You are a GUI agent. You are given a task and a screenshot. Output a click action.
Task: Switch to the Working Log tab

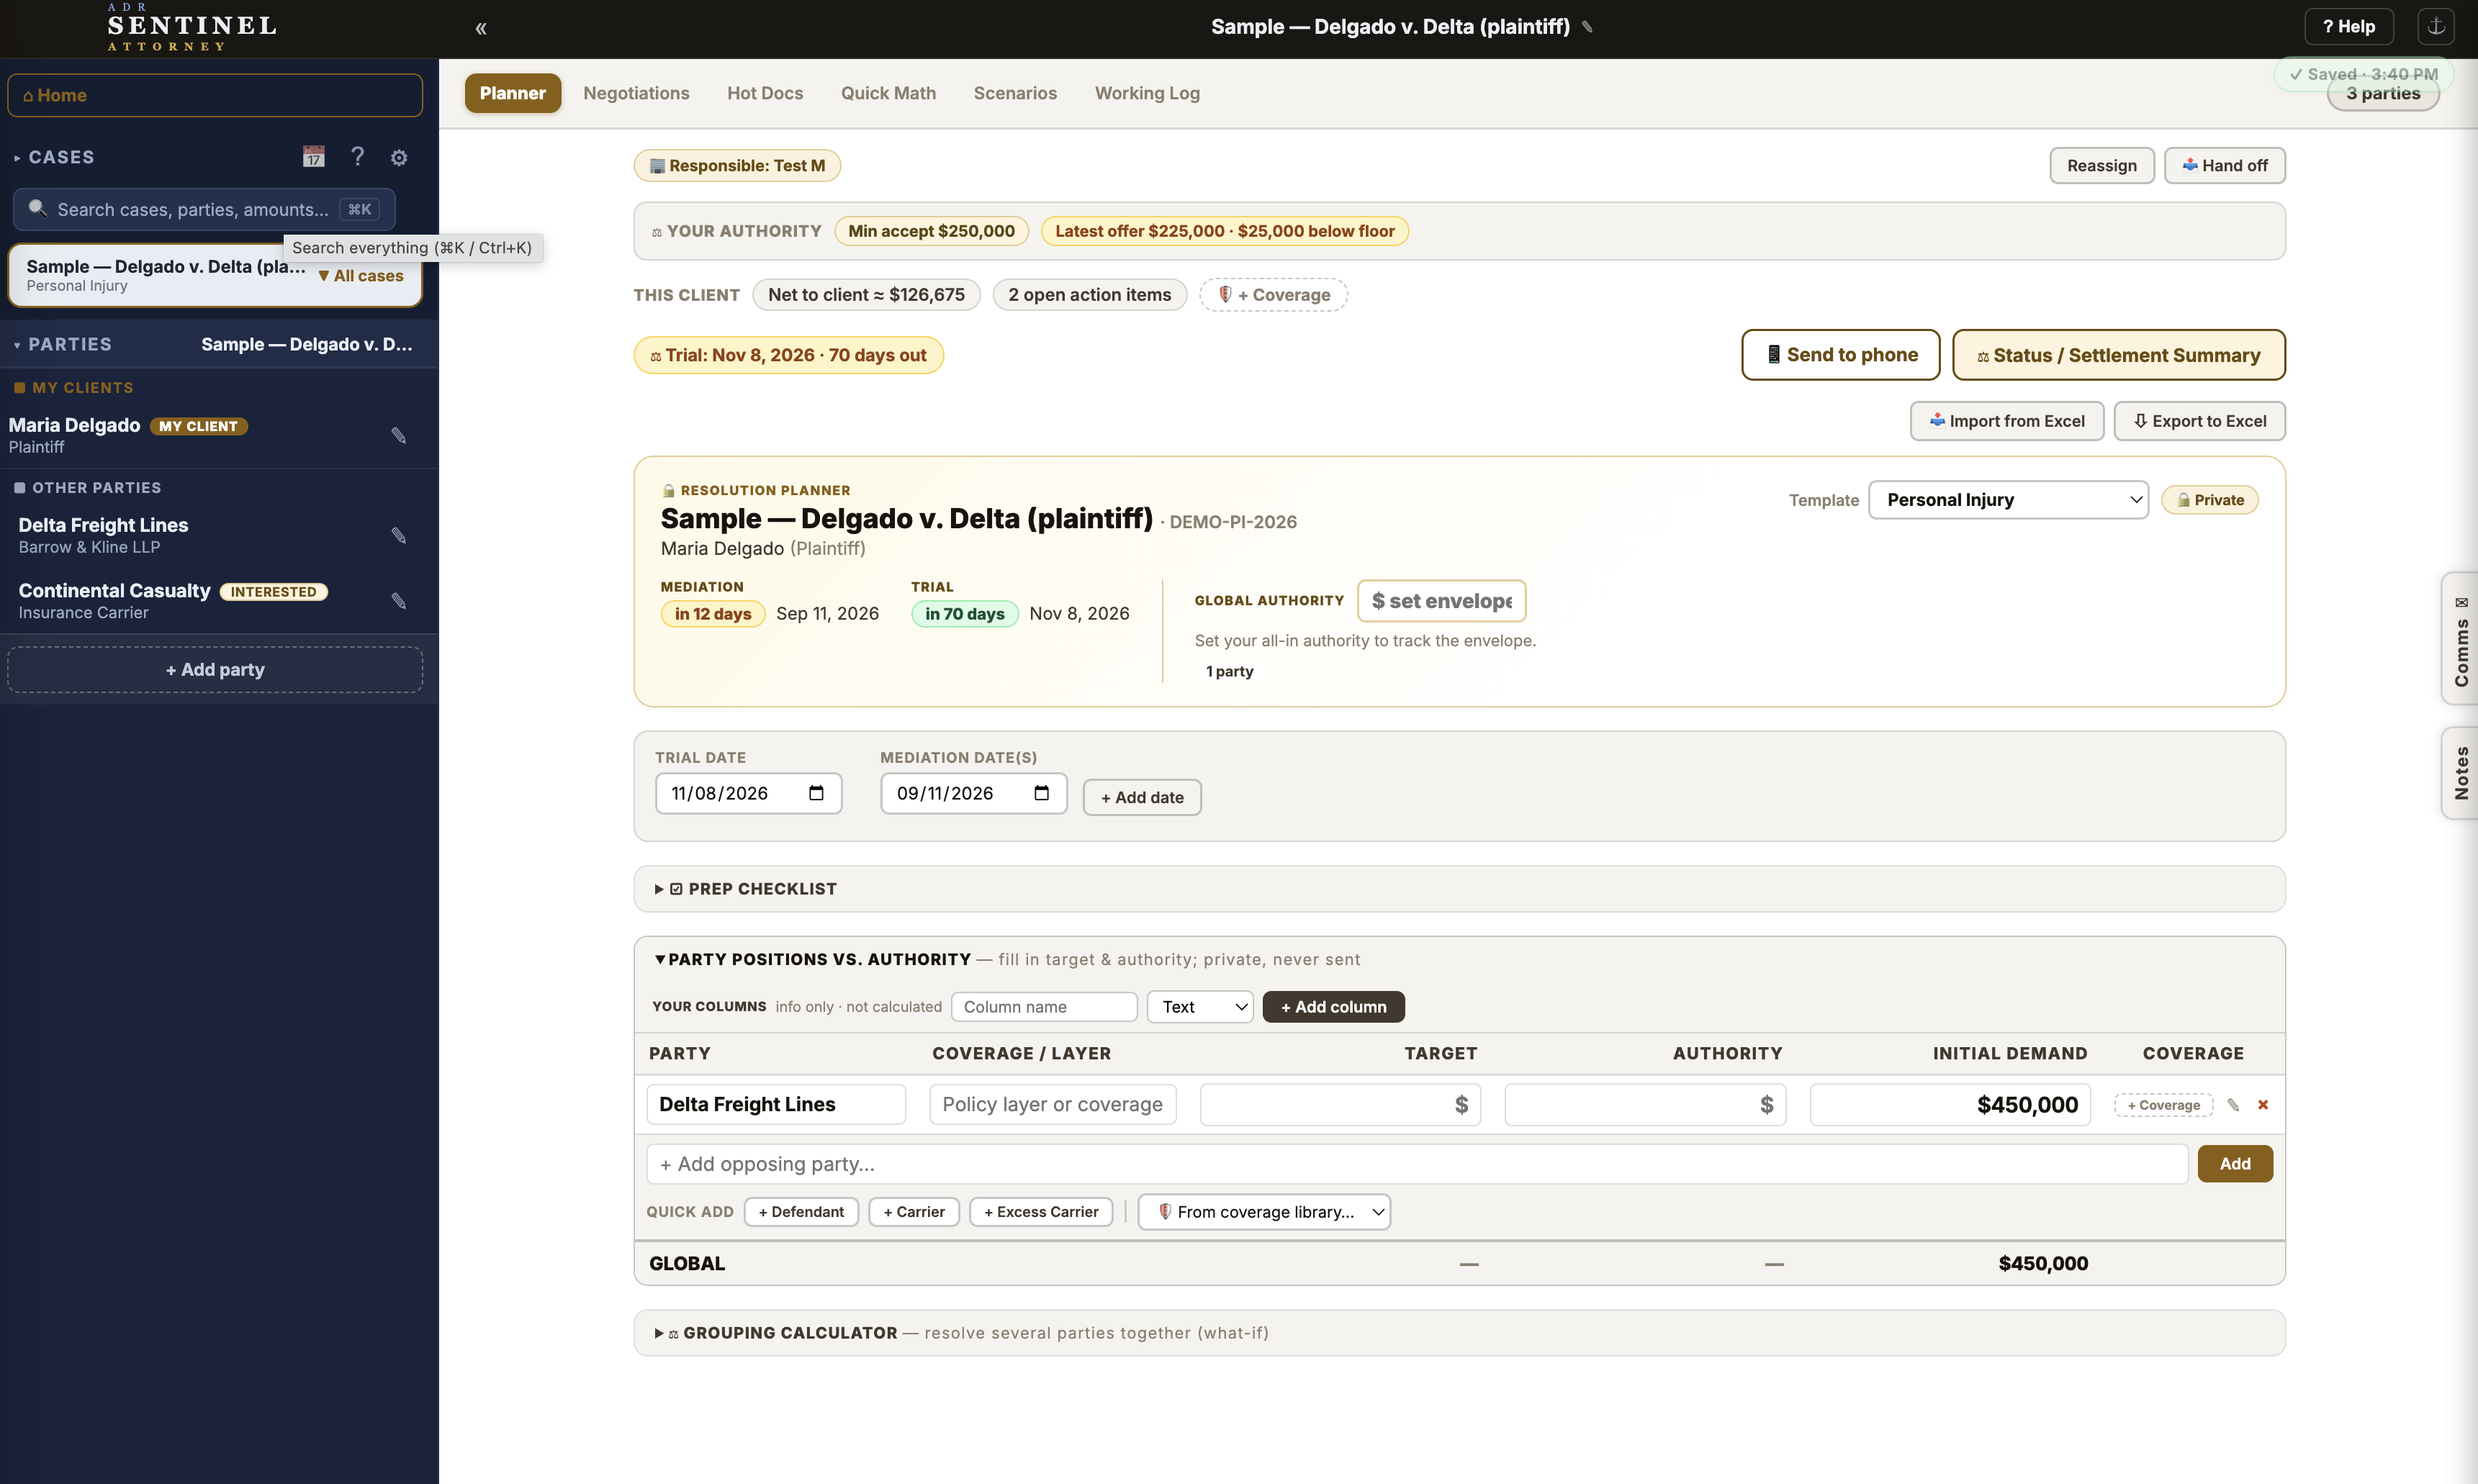[x=1147, y=93]
